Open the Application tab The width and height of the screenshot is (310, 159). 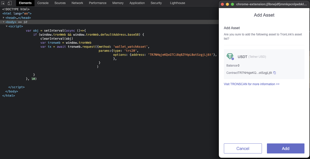(137, 3)
